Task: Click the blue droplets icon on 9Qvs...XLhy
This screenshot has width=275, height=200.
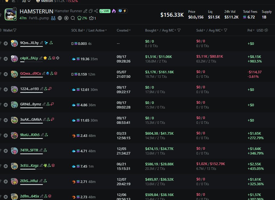Action: 46,43
